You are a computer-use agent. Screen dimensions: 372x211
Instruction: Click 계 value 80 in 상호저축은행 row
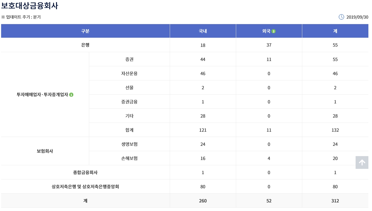click(335, 187)
